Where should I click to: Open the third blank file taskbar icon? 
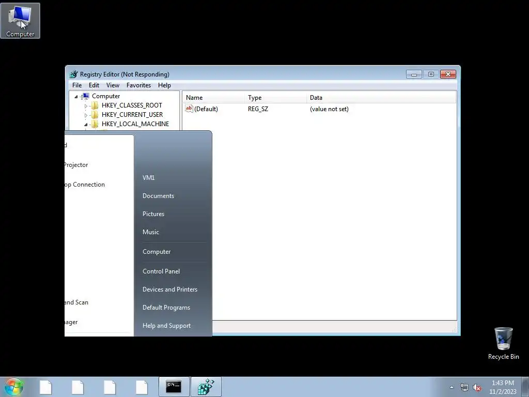[x=110, y=387]
